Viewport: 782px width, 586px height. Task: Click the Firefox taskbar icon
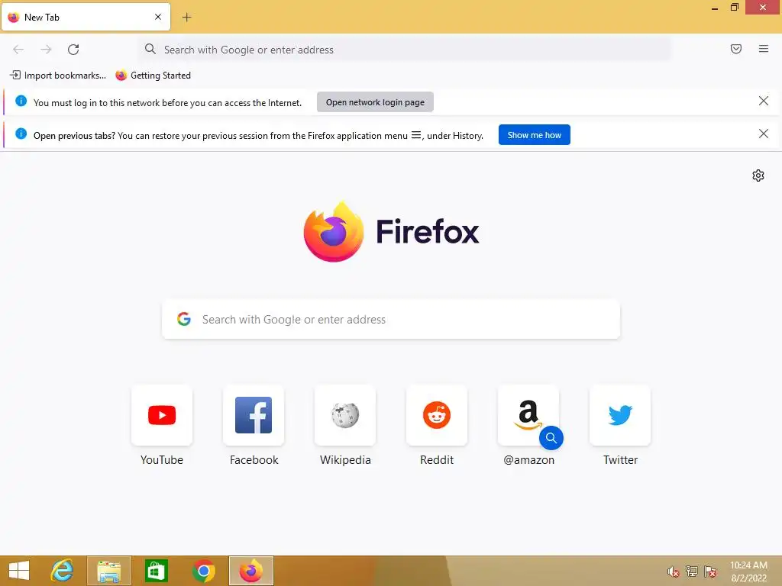click(250, 571)
